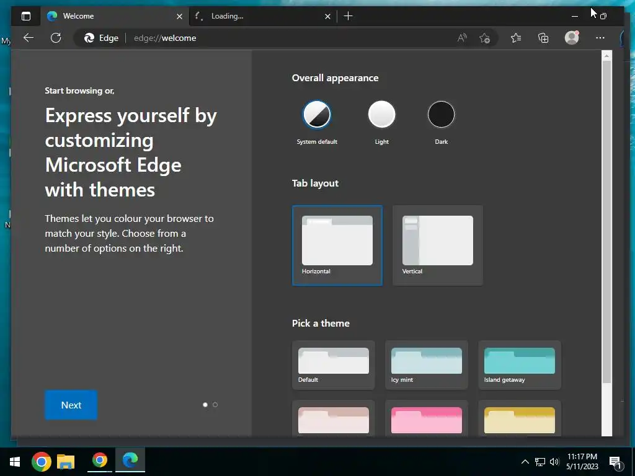Pick the yellow theme swatch

tap(520, 419)
